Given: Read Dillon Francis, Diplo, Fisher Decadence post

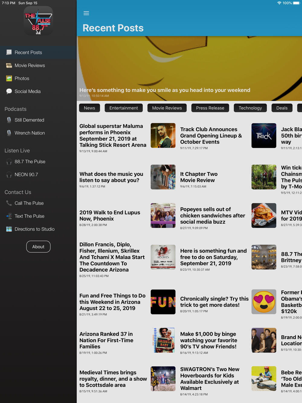Looking at the screenshot, I should 112,257.
